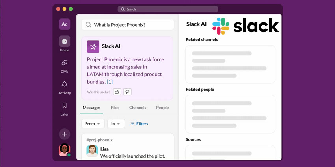The image size is (335, 167).
Task: Expand the In filter dropdown
Action: (116, 124)
